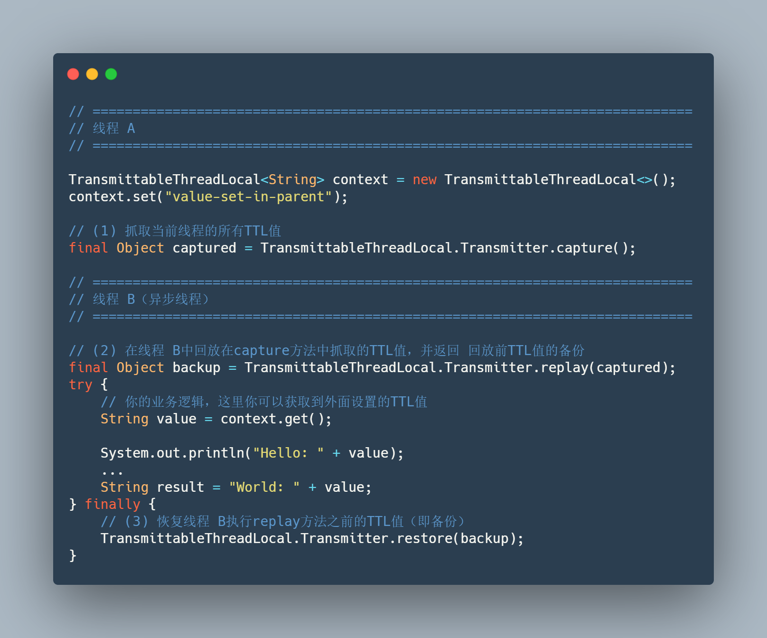Click the "value-set-in-parent" string literal
The image size is (767, 638).
248,197
